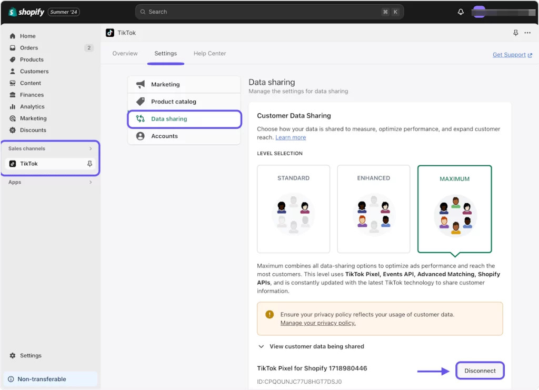The width and height of the screenshot is (539, 390).
Task: Click the TikTok logo in page header
Action: (x=110, y=33)
